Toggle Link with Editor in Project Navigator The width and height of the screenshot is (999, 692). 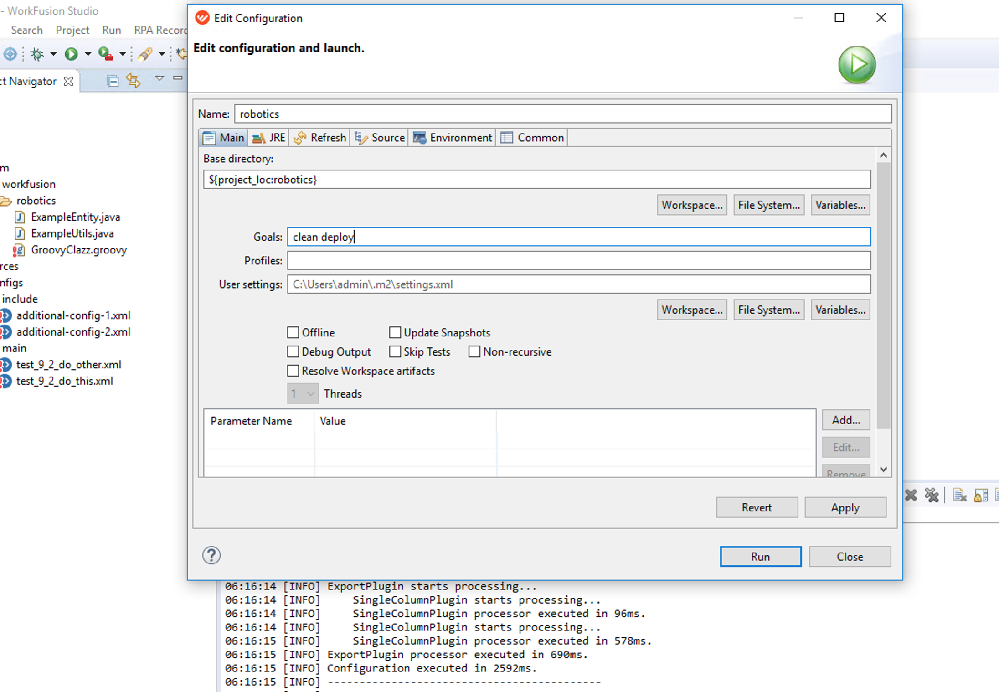(133, 81)
